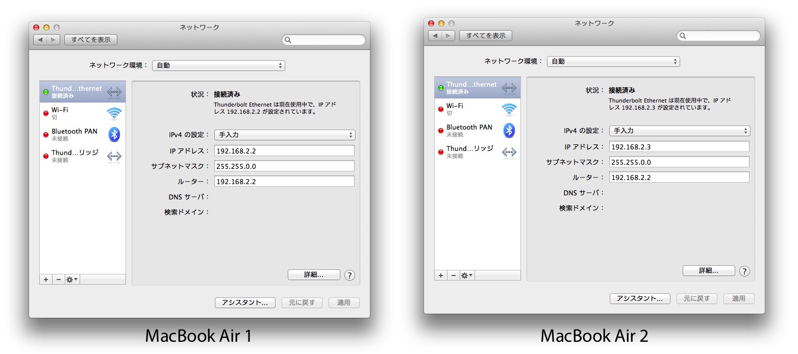
Task: Click Bluetooth icon in MacBook Air 1 list
Action: click(x=114, y=135)
